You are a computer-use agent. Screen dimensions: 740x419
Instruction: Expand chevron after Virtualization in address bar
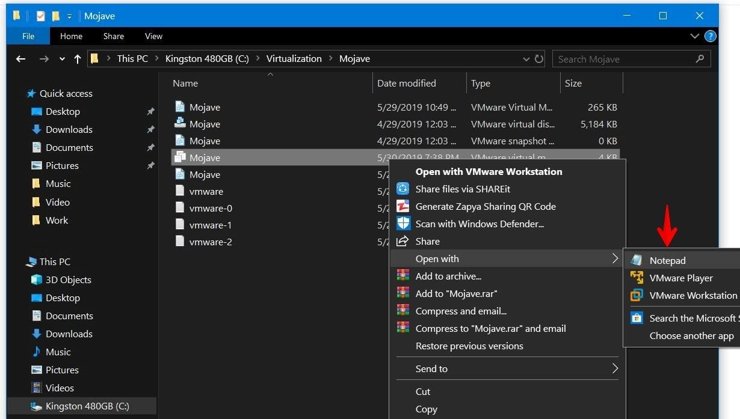pos(330,59)
